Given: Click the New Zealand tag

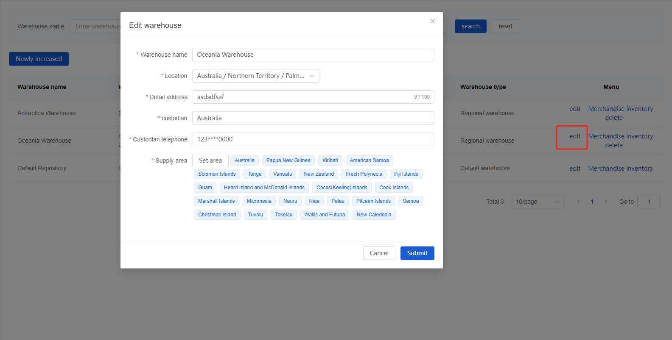Looking at the screenshot, I should pos(319,174).
